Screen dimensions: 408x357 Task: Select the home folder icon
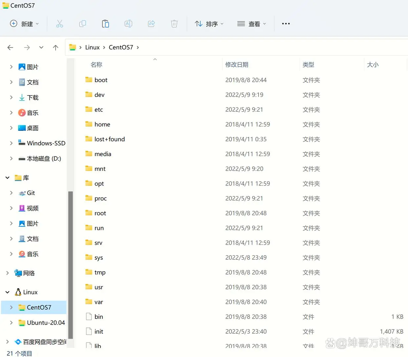89,124
